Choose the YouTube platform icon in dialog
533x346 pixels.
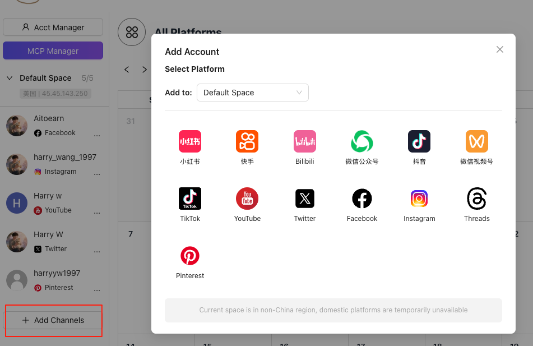pyautogui.click(x=247, y=199)
